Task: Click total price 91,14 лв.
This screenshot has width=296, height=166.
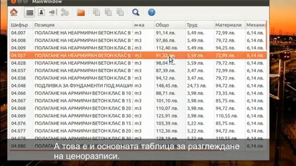Action: (x=166, y=33)
